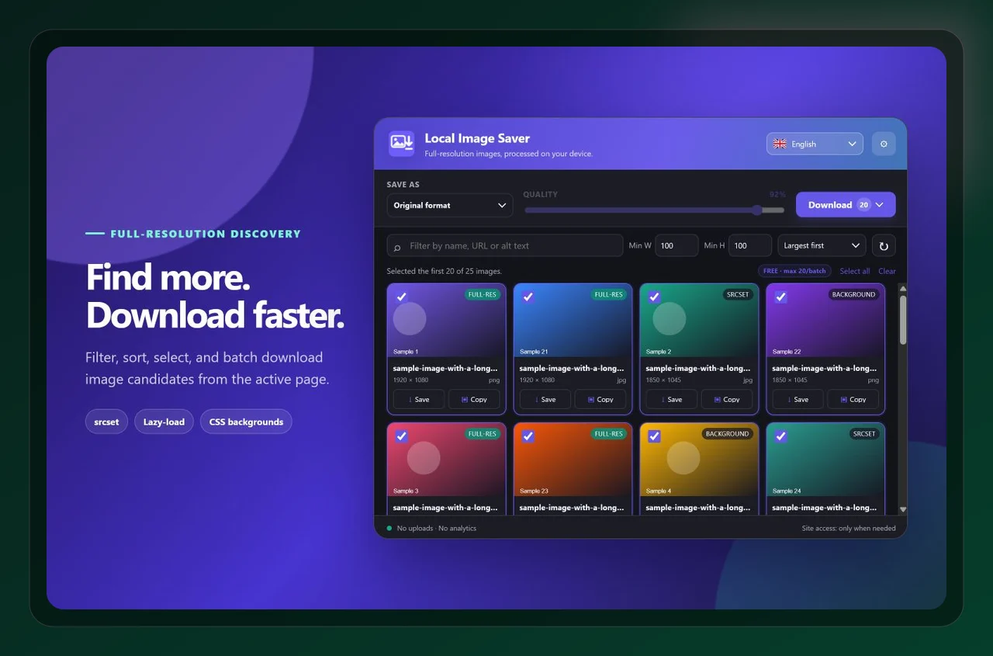Screen dimensions: 993x656
Task: Click 'Site access: only when needed' text
Action: pos(849,528)
